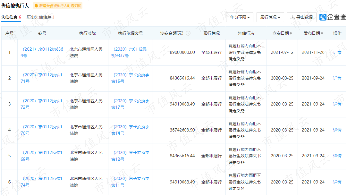
Task: Click amount 89000000.00
Action: click(182, 52)
